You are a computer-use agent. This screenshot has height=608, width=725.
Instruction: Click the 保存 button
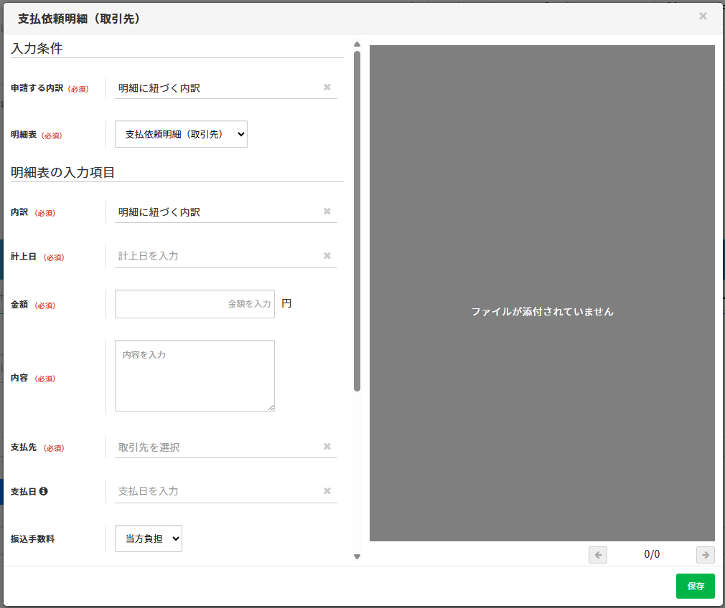[x=695, y=586]
